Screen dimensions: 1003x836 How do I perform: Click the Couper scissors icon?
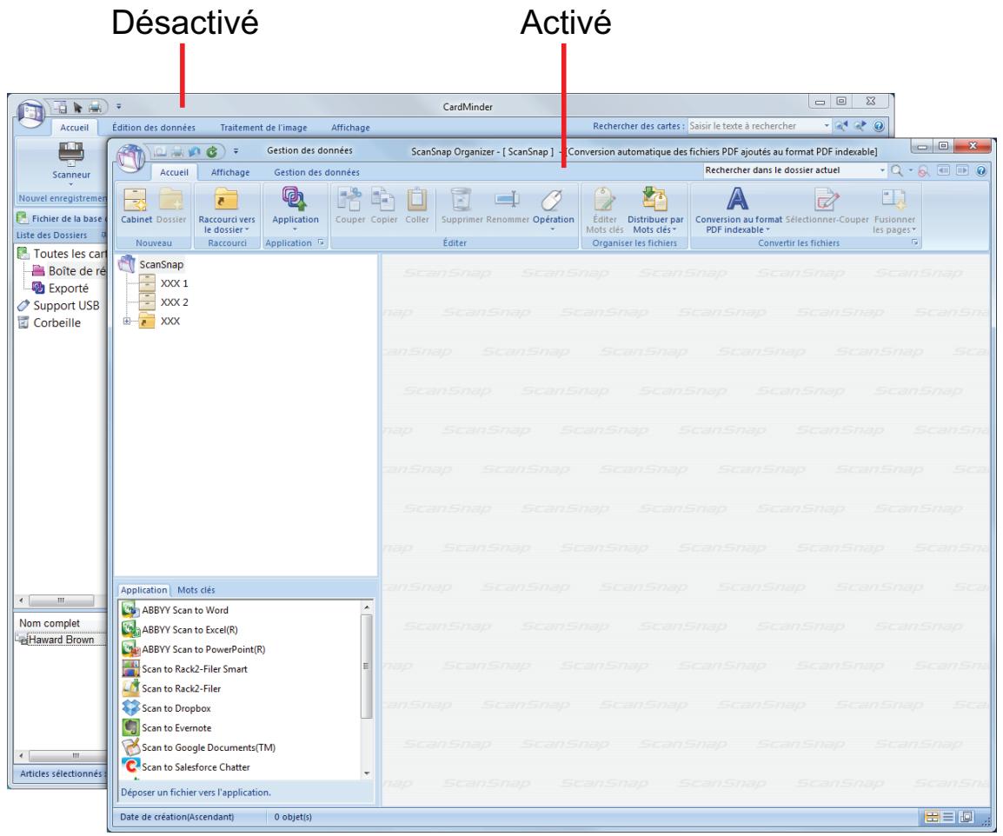[x=350, y=199]
